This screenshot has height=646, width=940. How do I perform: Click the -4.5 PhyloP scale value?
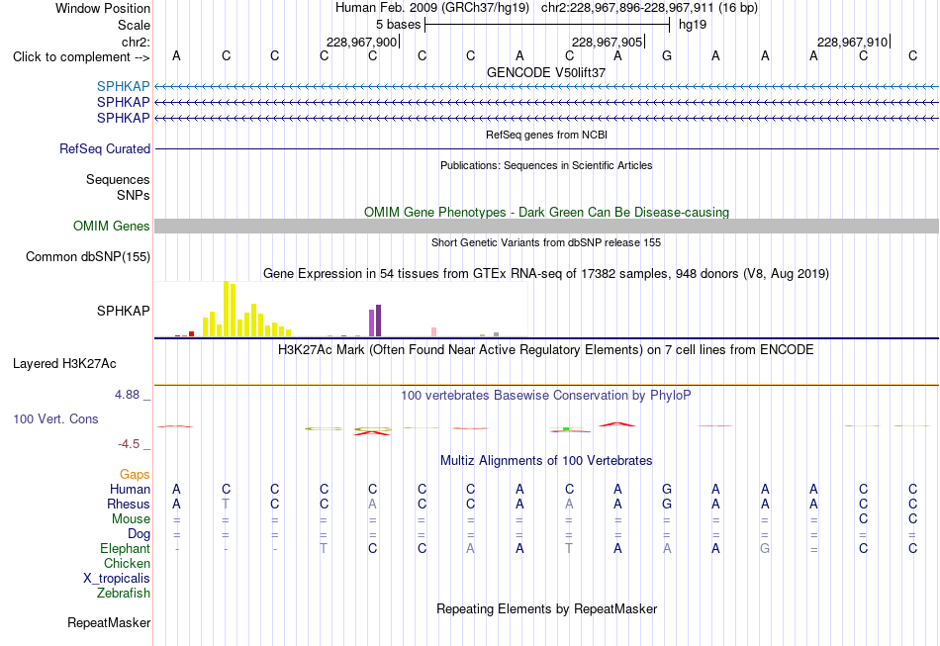point(129,444)
